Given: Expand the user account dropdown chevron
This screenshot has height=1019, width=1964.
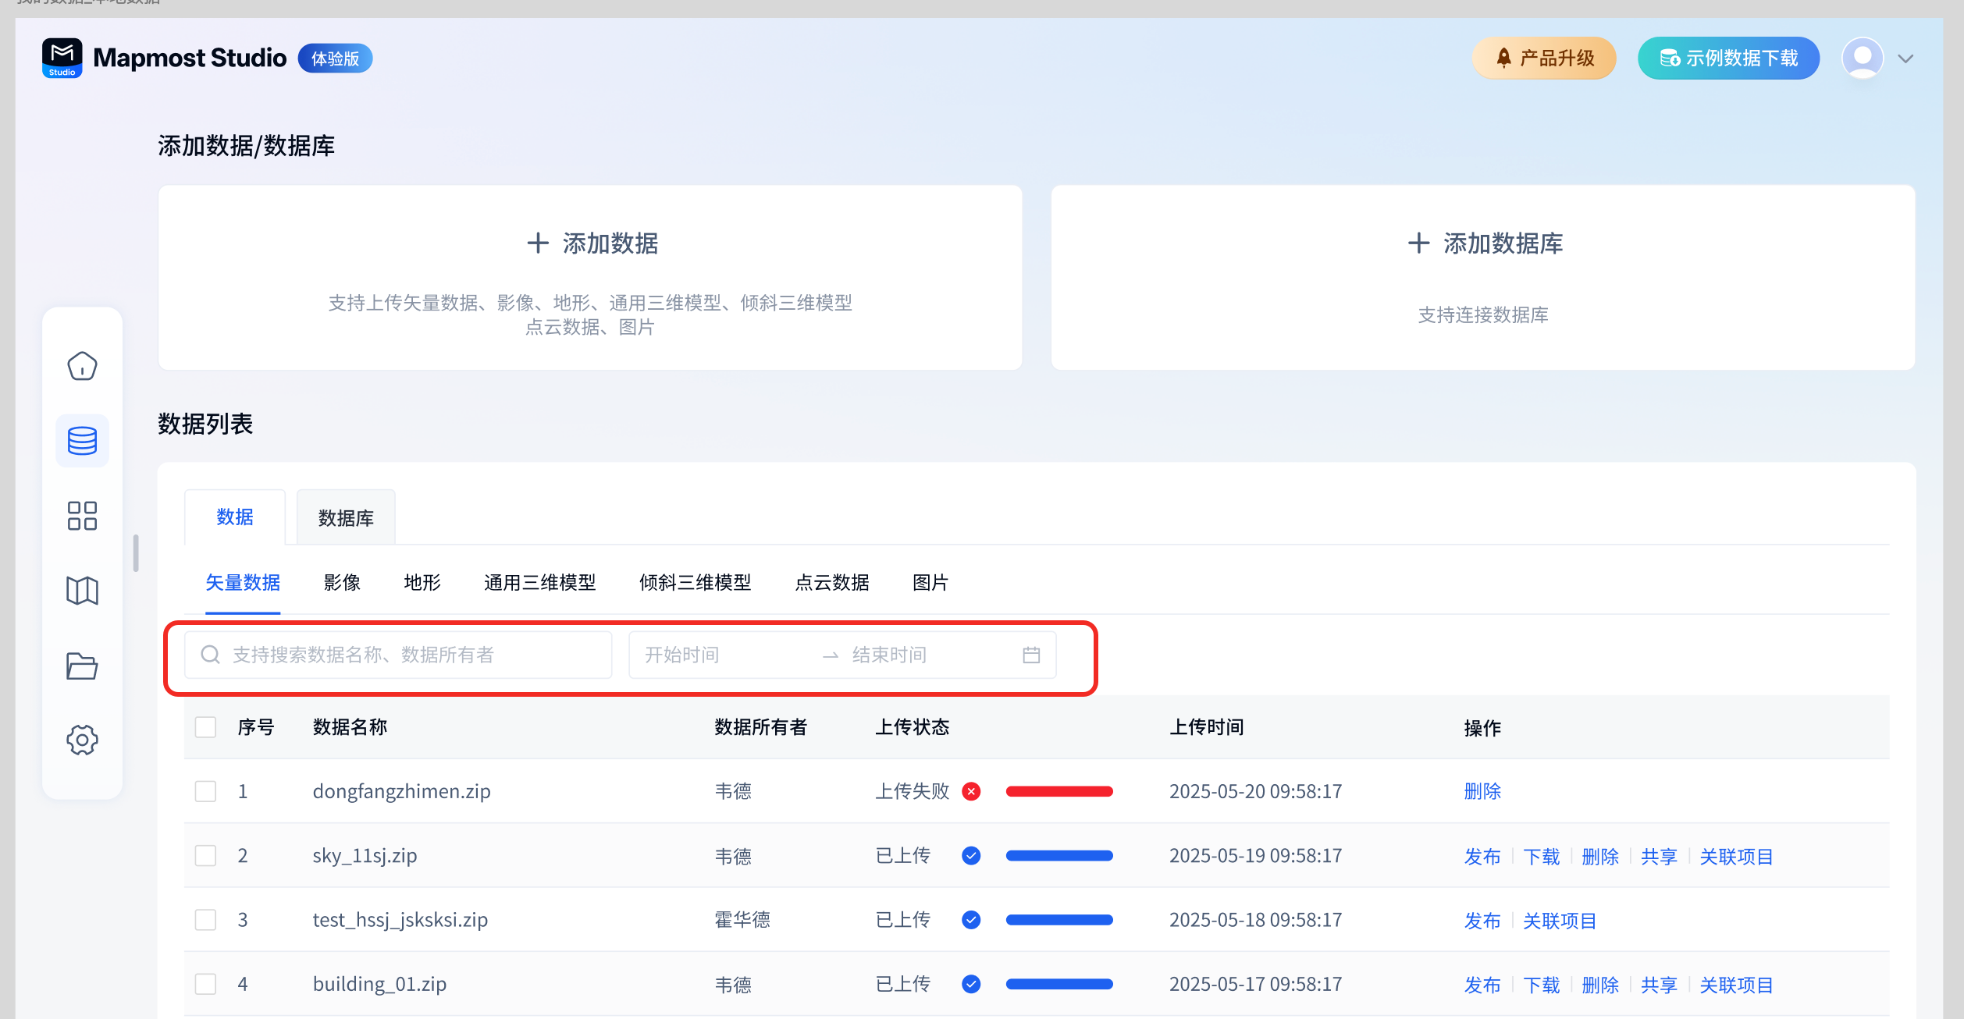Looking at the screenshot, I should (x=1905, y=59).
